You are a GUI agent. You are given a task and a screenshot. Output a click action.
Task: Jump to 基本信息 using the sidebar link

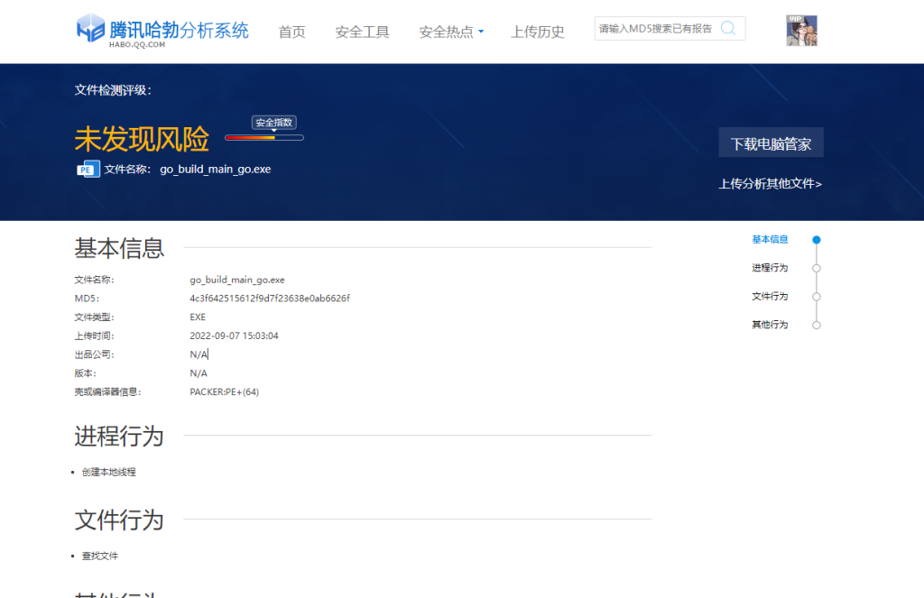[769, 240]
